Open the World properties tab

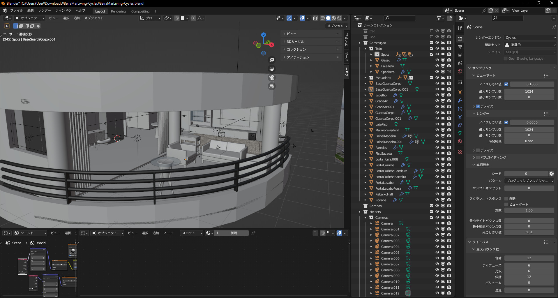tap(460, 71)
